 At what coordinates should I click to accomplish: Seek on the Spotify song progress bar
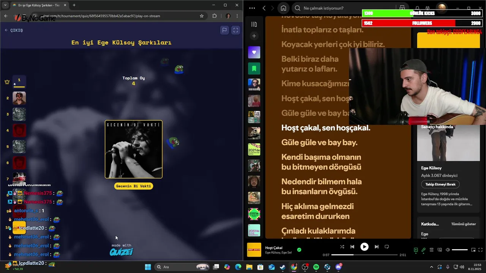[364, 255]
